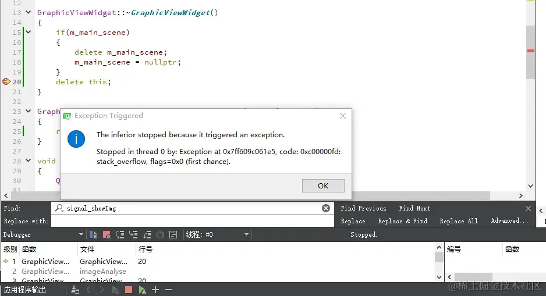Click the Find options magnifier icon
The image size is (546, 296).
click(x=59, y=208)
